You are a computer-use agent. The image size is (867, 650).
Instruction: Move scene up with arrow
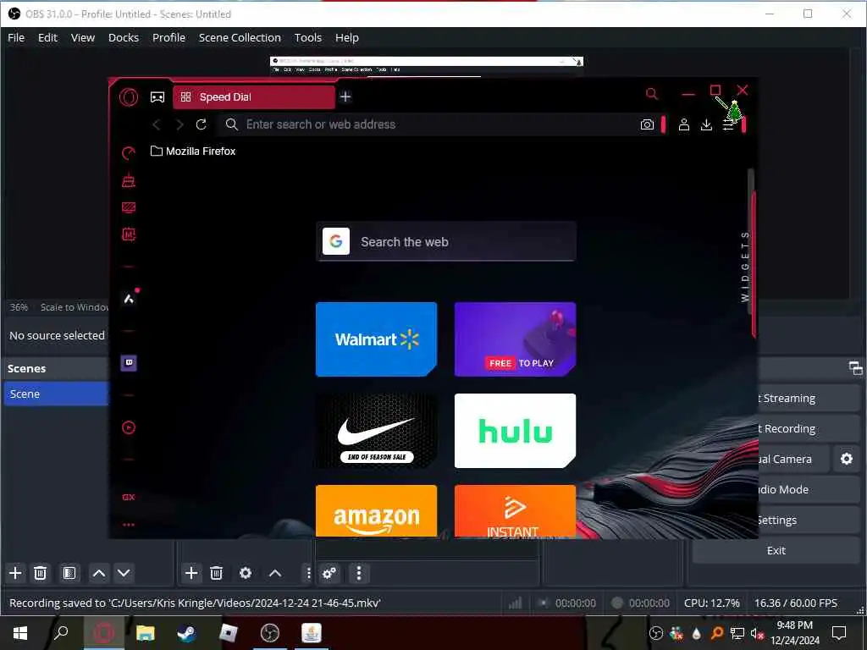99,573
